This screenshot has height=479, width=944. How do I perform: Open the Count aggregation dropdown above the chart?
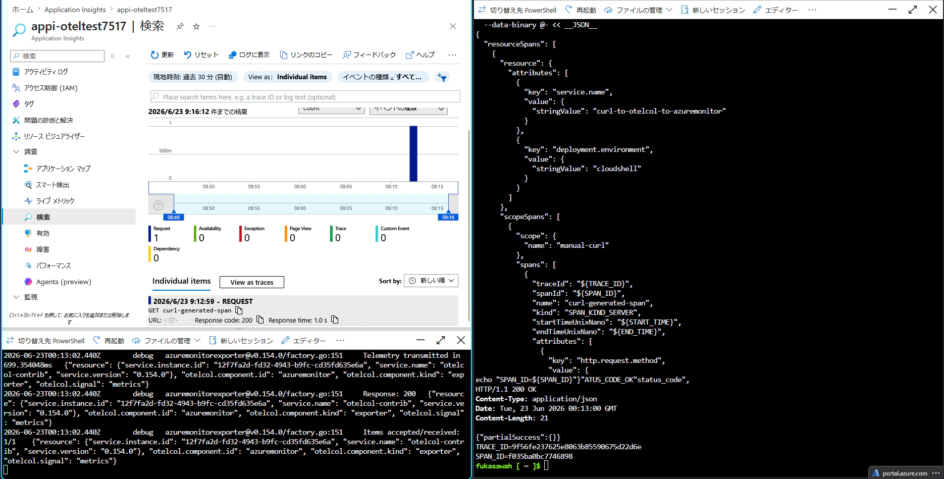[332, 109]
